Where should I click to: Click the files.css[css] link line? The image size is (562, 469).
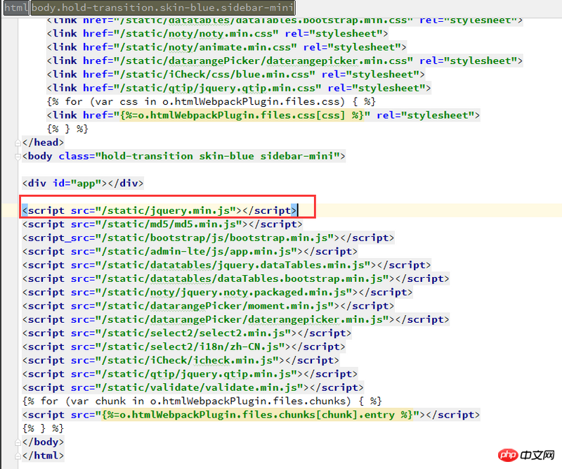[x=263, y=115]
